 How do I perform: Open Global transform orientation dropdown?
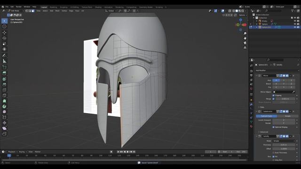[x=111, y=11]
